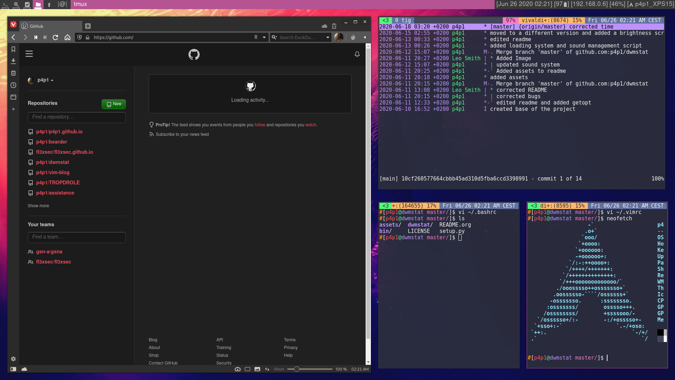Adjust the page zoom slider

tap(297, 369)
